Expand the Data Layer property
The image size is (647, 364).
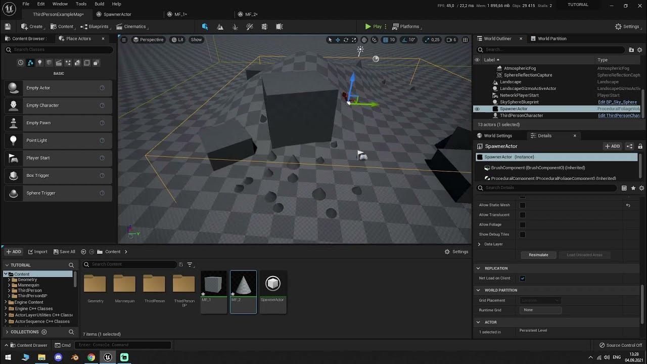tap(479, 244)
